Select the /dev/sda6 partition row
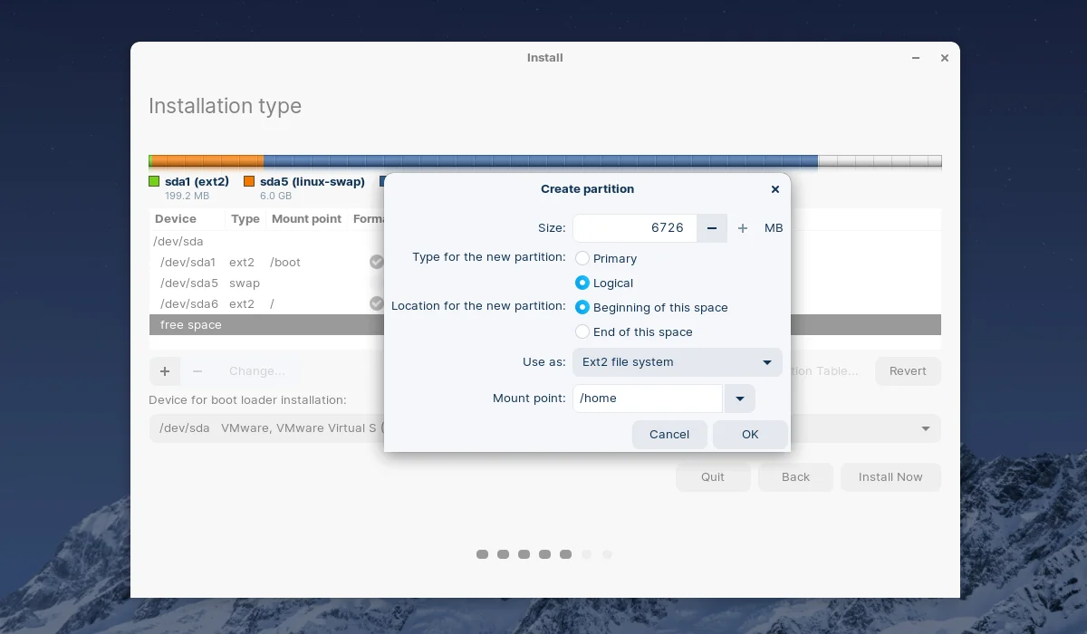 pyautogui.click(x=545, y=304)
